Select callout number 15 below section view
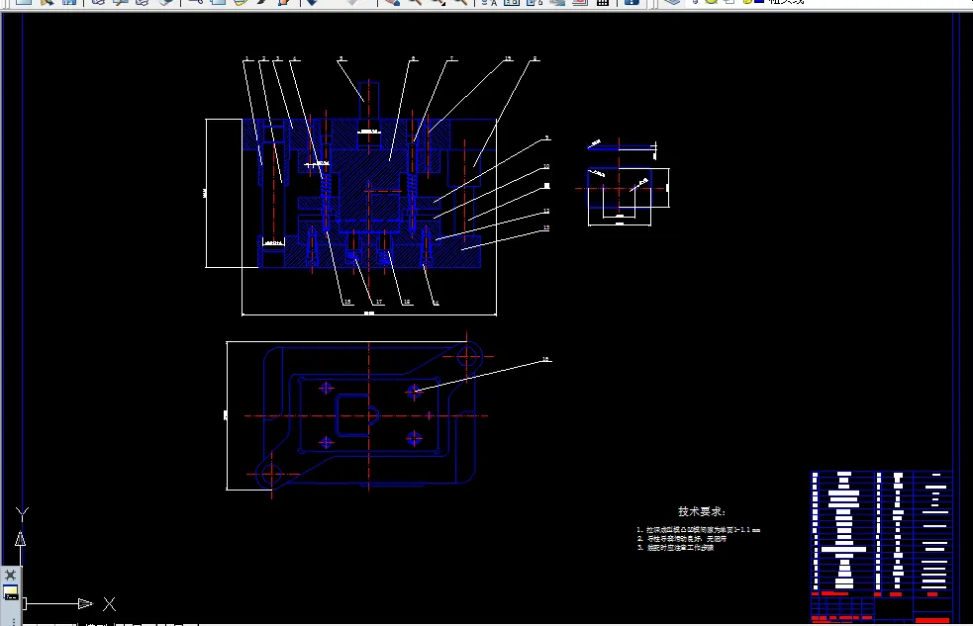The image size is (973, 626). tap(346, 302)
